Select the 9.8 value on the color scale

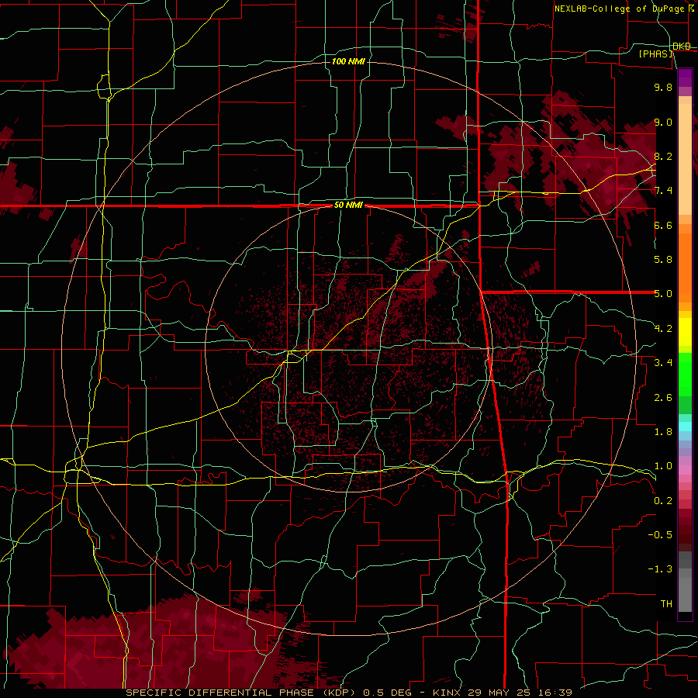click(x=663, y=87)
